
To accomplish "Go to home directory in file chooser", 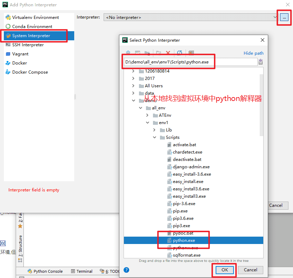I will 128,52.
